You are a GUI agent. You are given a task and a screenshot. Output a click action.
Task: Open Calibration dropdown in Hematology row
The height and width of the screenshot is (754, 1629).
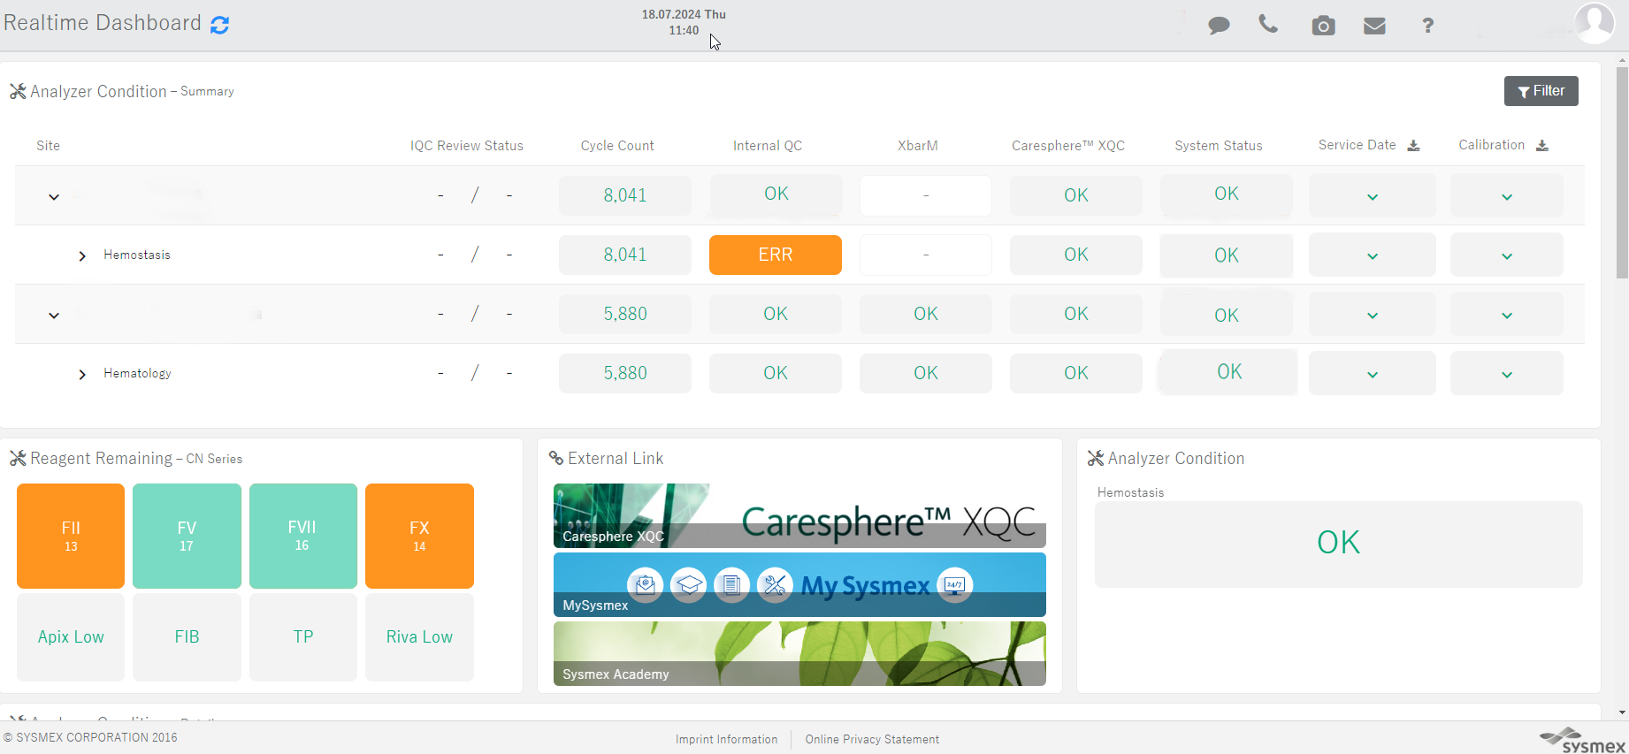(x=1507, y=374)
